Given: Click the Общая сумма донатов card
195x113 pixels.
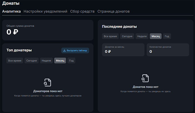Looking at the screenshot, I should (48, 30).
